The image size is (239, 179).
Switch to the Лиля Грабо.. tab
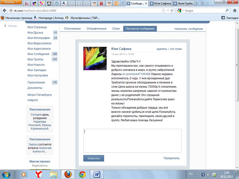[x=184, y=3]
